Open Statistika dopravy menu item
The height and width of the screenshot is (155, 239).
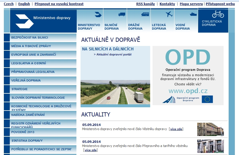pos(40,141)
